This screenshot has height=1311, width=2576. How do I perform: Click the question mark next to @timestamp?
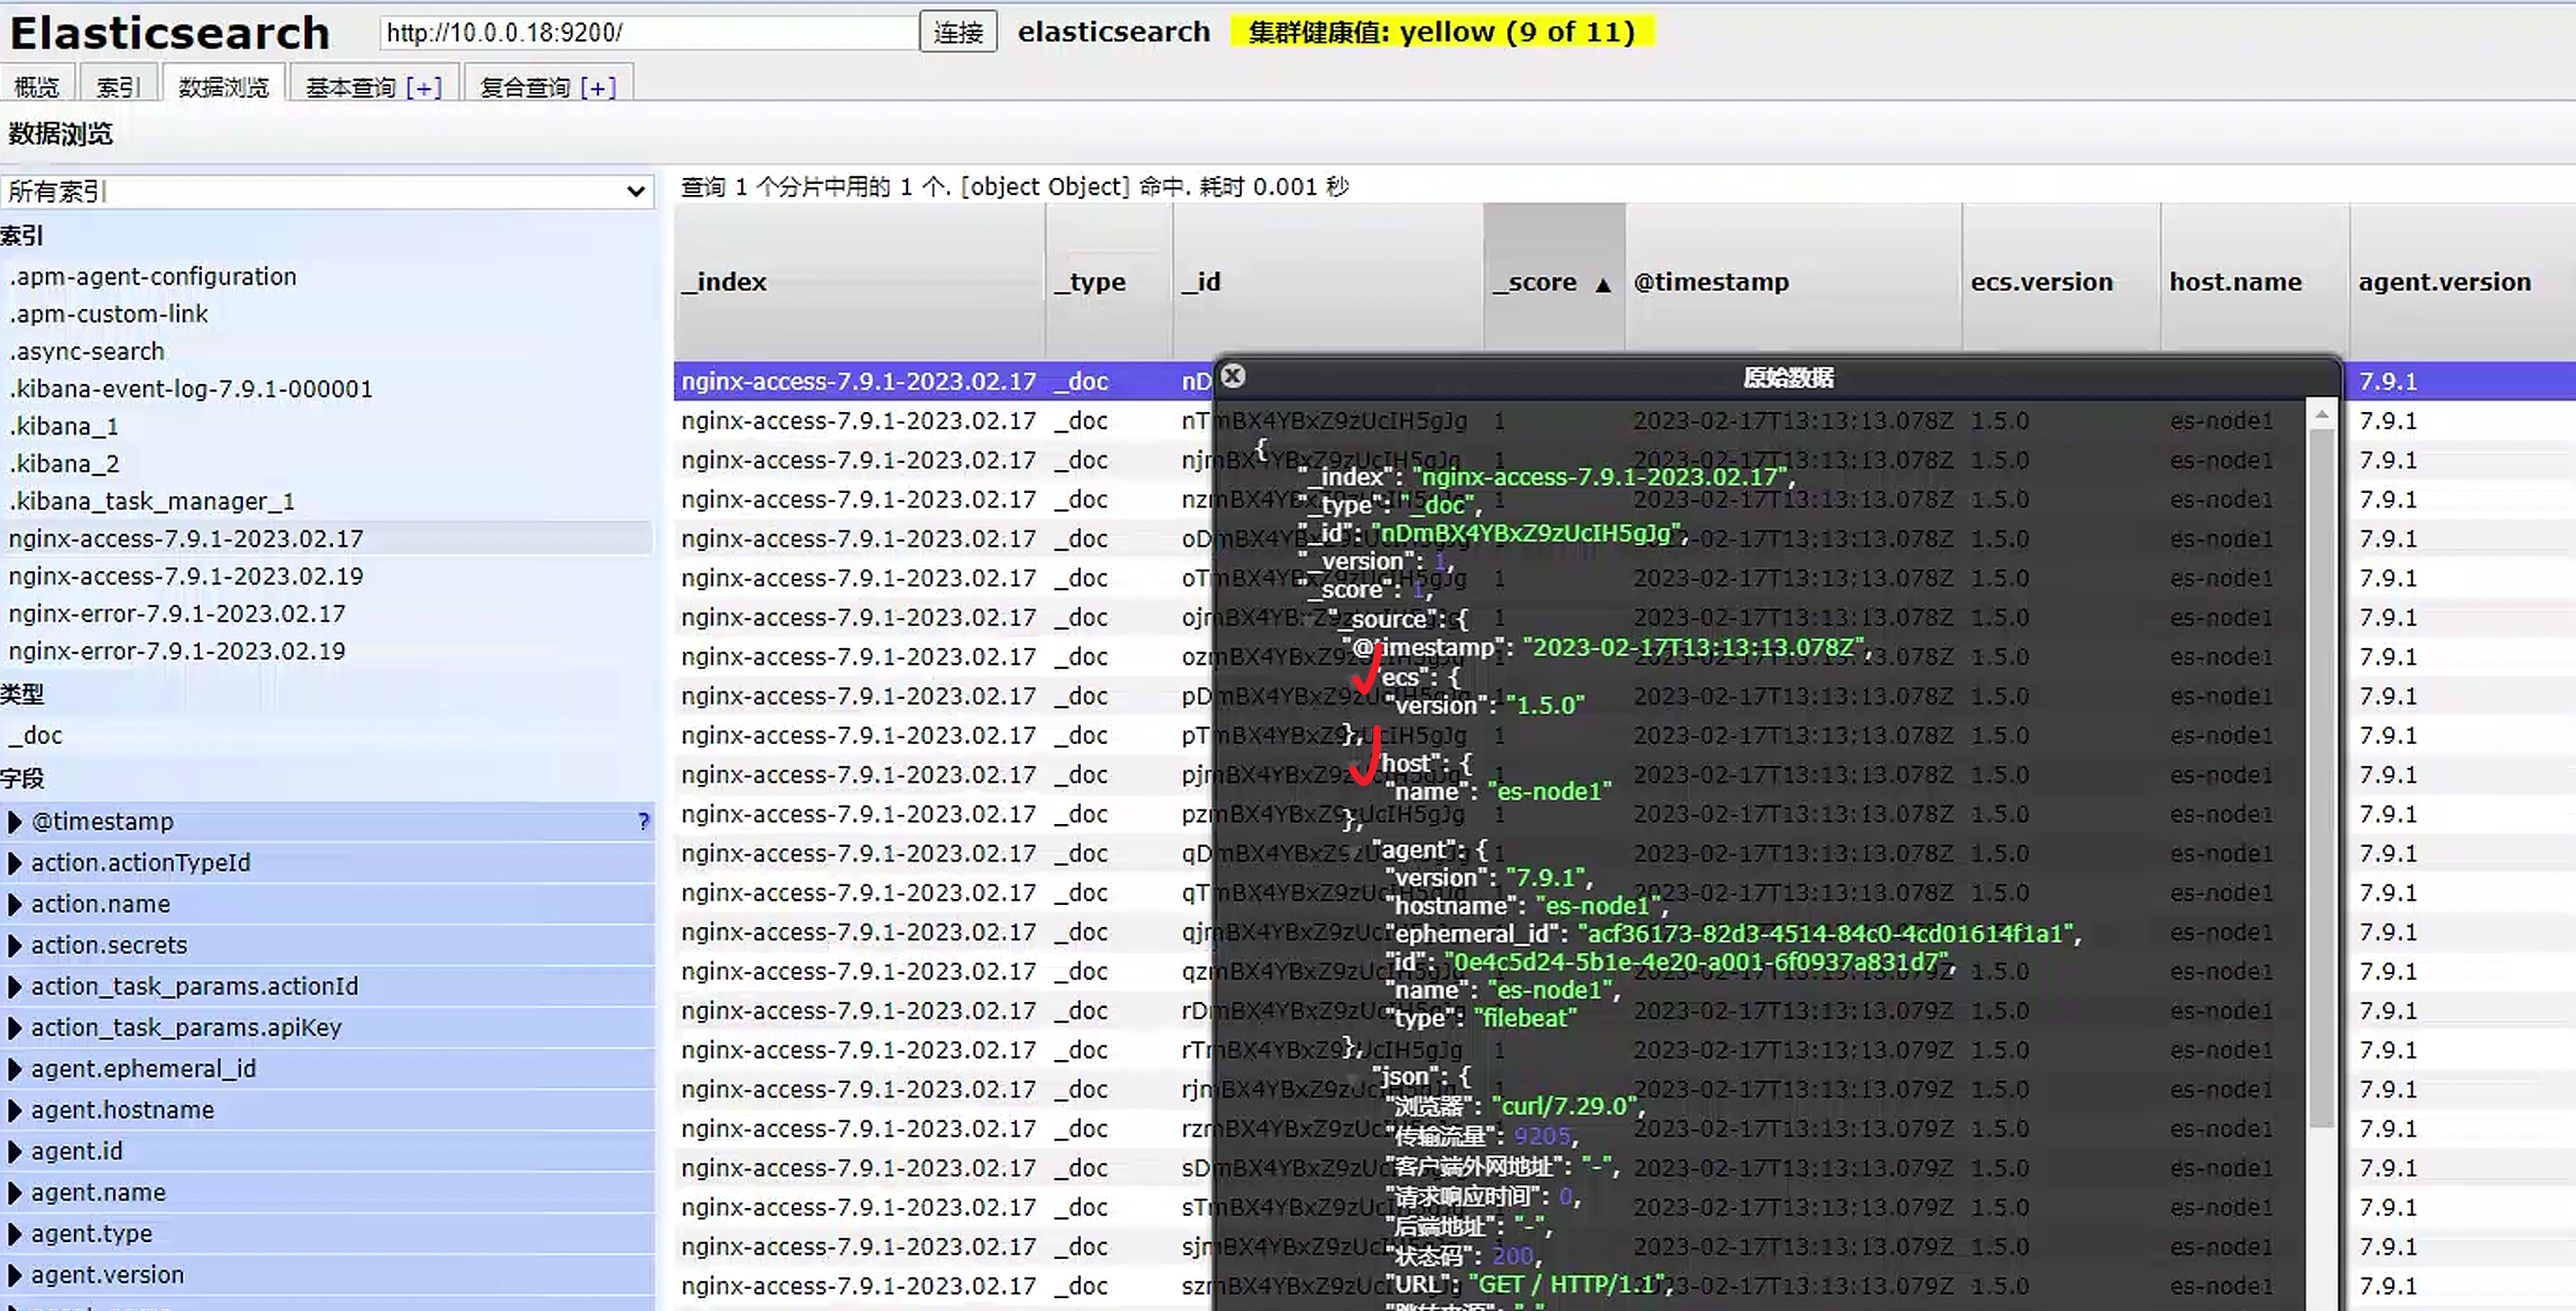[x=643, y=822]
